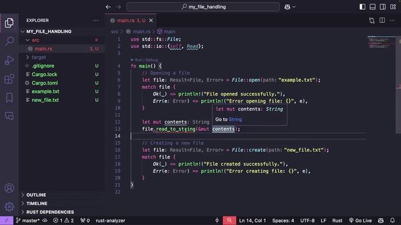Open the Extensions view
This screenshot has height=225, width=401.
[x=9, y=79]
